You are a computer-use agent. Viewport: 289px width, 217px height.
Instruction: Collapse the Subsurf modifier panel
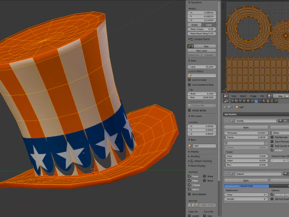[x=226, y=174]
